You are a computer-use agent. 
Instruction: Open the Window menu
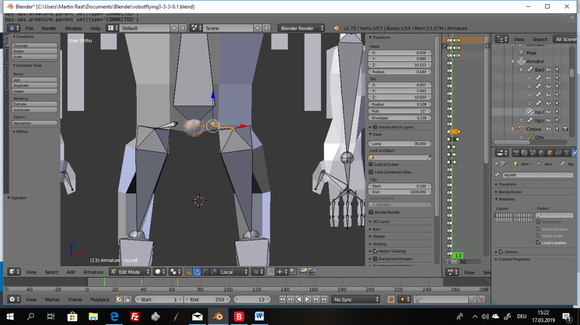click(73, 28)
